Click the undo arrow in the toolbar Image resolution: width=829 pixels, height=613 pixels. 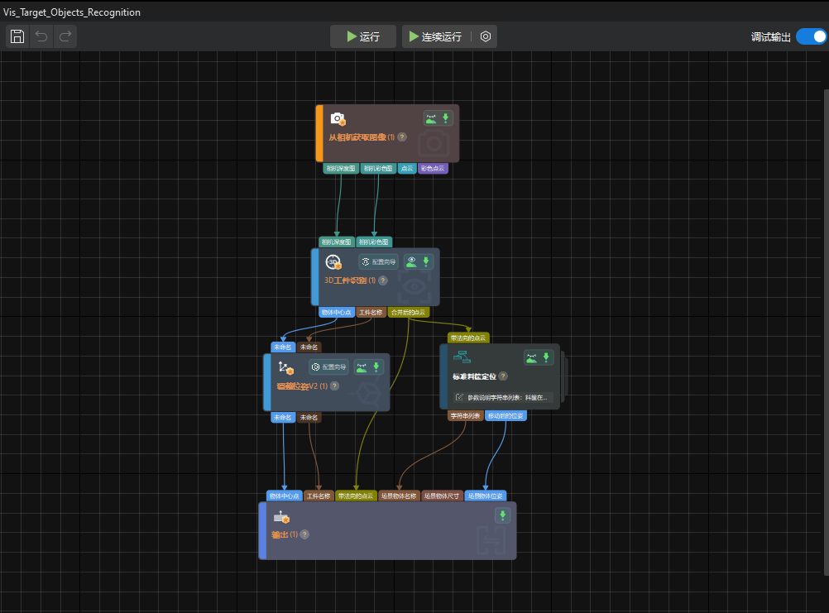(x=41, y=36)
